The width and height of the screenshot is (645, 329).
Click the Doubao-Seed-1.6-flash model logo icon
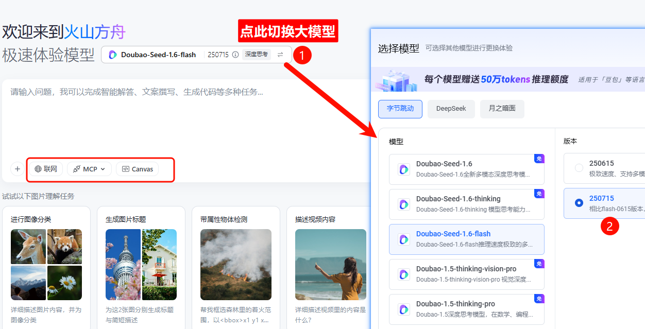(x=404, y=239)
